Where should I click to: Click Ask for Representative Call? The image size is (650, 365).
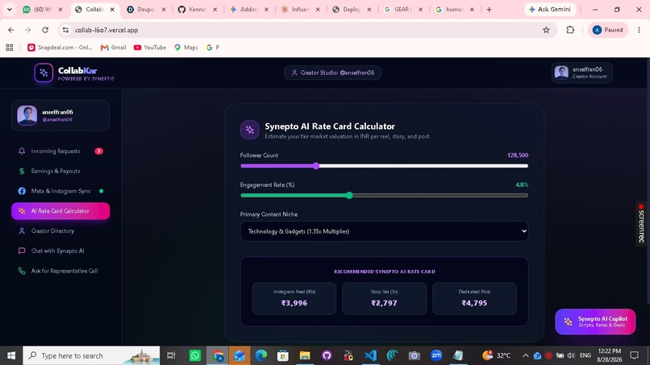(60, 271)
